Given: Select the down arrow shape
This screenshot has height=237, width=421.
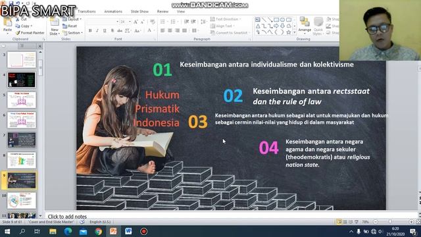Looking at the screenshot, I should pos(282,26).
